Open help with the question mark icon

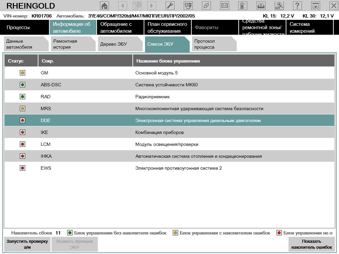[297, 6]
